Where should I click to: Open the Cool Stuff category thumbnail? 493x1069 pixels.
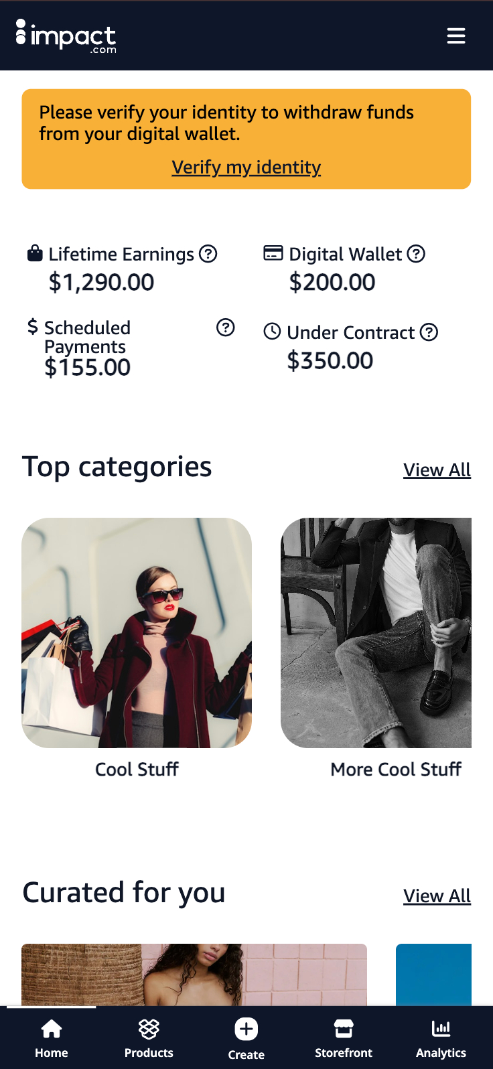point(137,632)
